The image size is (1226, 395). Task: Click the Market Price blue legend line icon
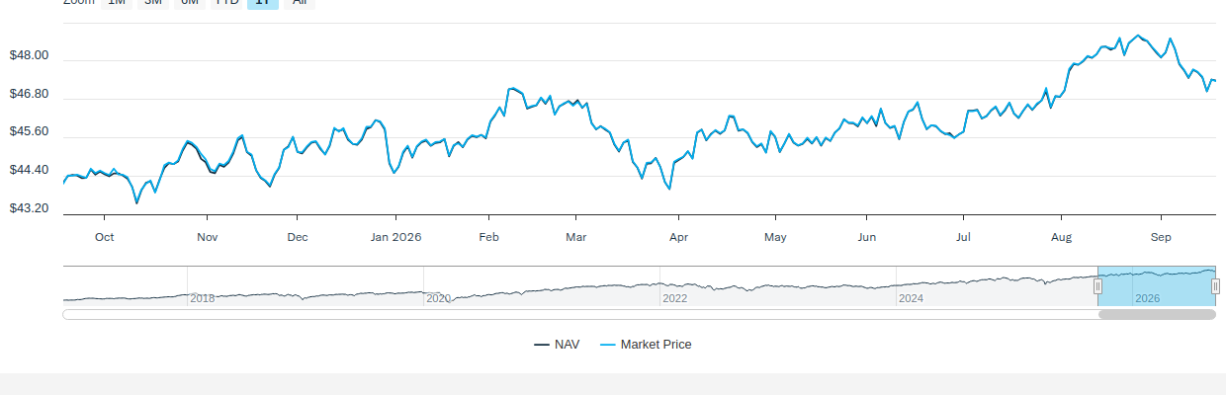[x=608, y=345]
